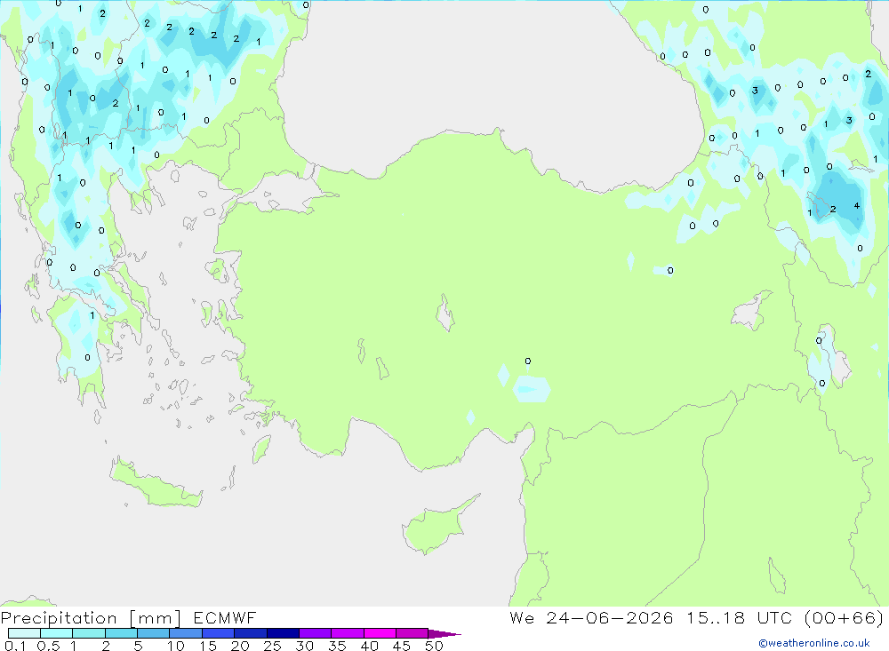This screenshot has width=889, height=651.
Task: Click the 'Precipitation [mm]' title text
Action: (x=92, y=618)
